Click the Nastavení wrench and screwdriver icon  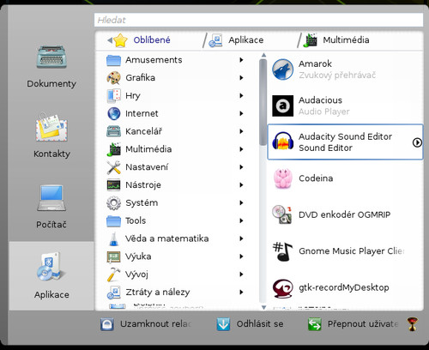tap(113, 167)
